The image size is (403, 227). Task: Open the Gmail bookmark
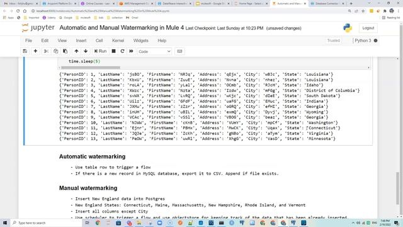coord(132,18)
